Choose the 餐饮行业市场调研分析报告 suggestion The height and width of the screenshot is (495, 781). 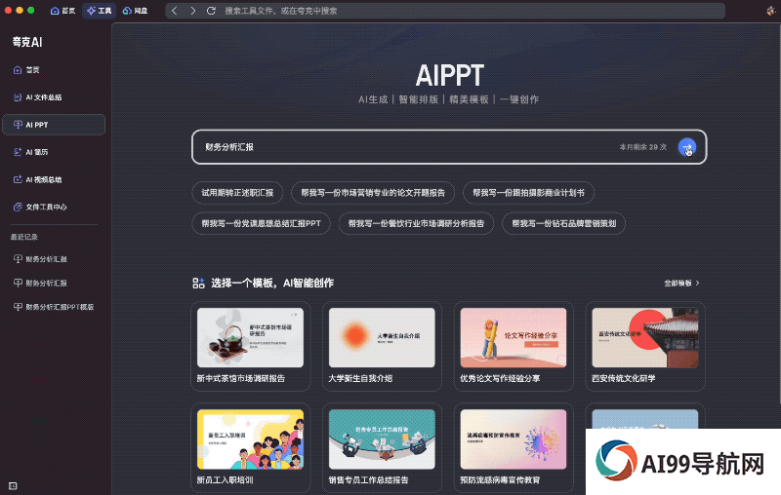point(417,224)
